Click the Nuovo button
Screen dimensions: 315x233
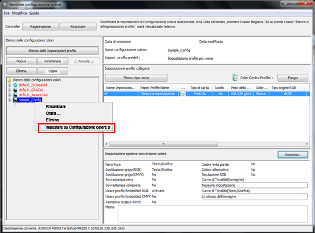pyautogui.click(x=21, y=61)
